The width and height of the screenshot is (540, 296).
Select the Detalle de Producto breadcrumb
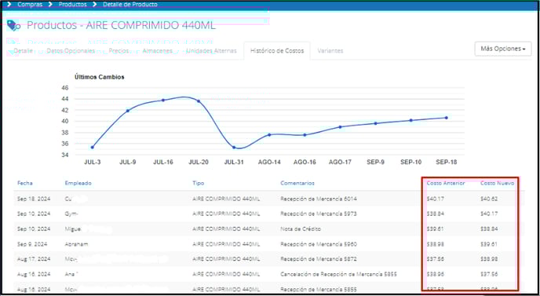tap(130, 5)
